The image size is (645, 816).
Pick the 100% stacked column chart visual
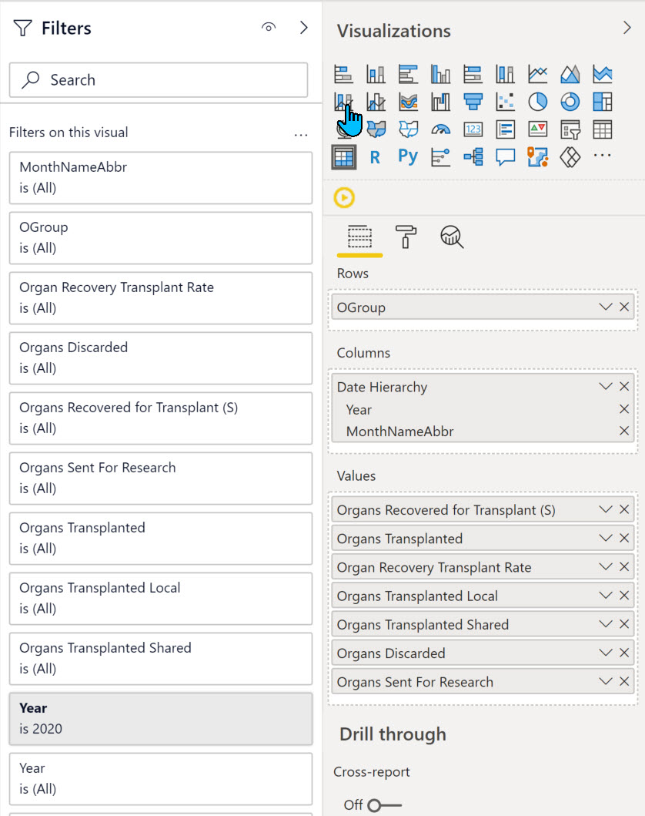click(x=505, y=75)
